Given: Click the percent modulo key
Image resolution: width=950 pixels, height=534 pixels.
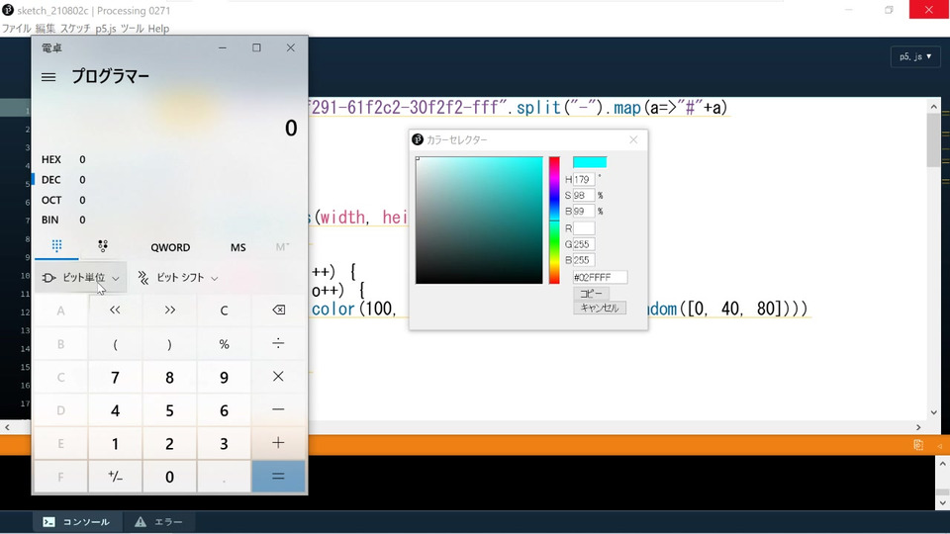Looking at the screenshot, I should click(224, 343).
